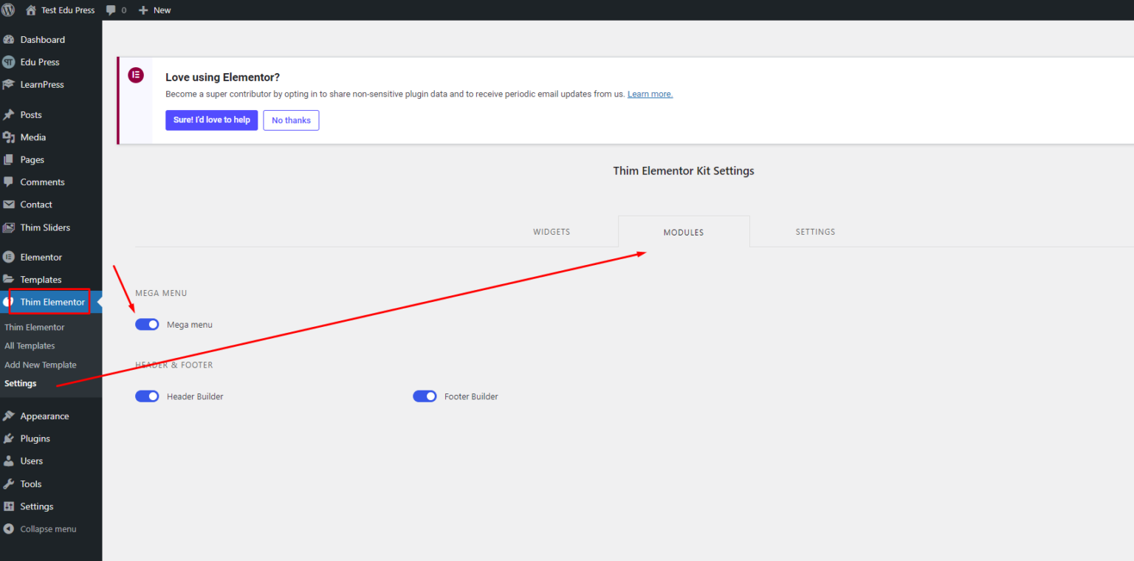The height and width of the screenshot is (561, 1134).
Task: Disable the Header Builder switch
Action: tap(147, 396)
